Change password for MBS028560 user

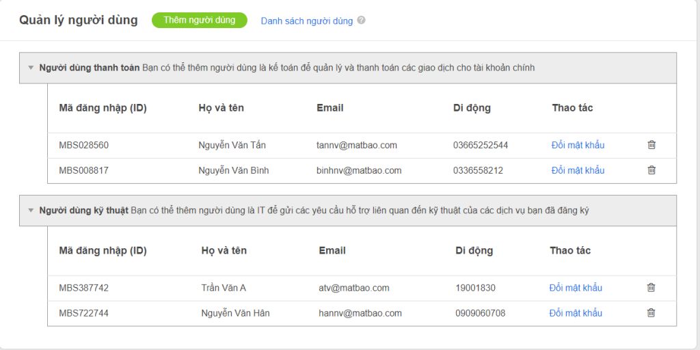coord(578,145)
